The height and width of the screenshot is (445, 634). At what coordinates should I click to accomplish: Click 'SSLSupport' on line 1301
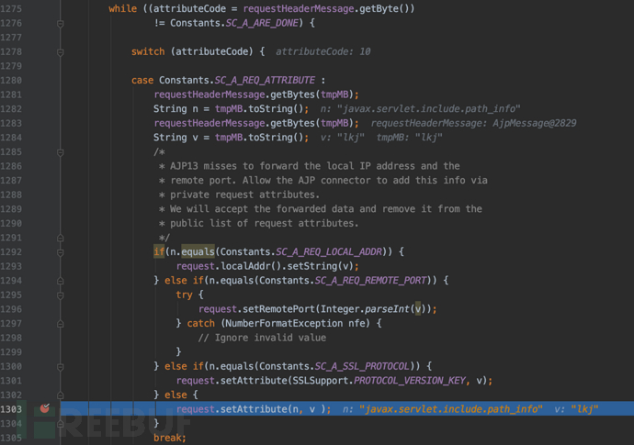point(321,381)
